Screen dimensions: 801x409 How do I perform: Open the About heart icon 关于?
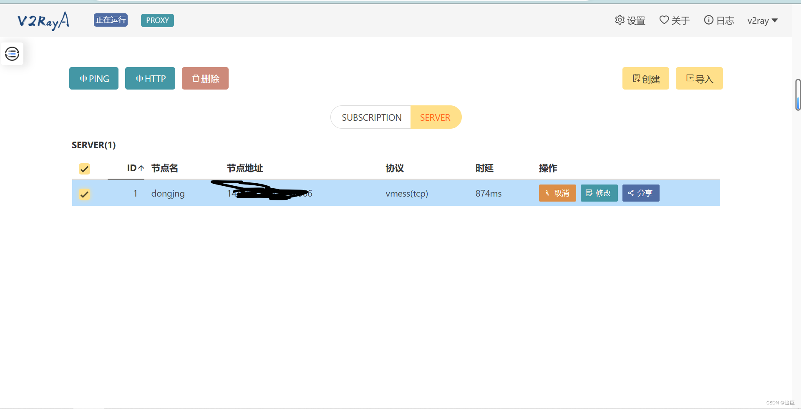[x=674, y=20]
